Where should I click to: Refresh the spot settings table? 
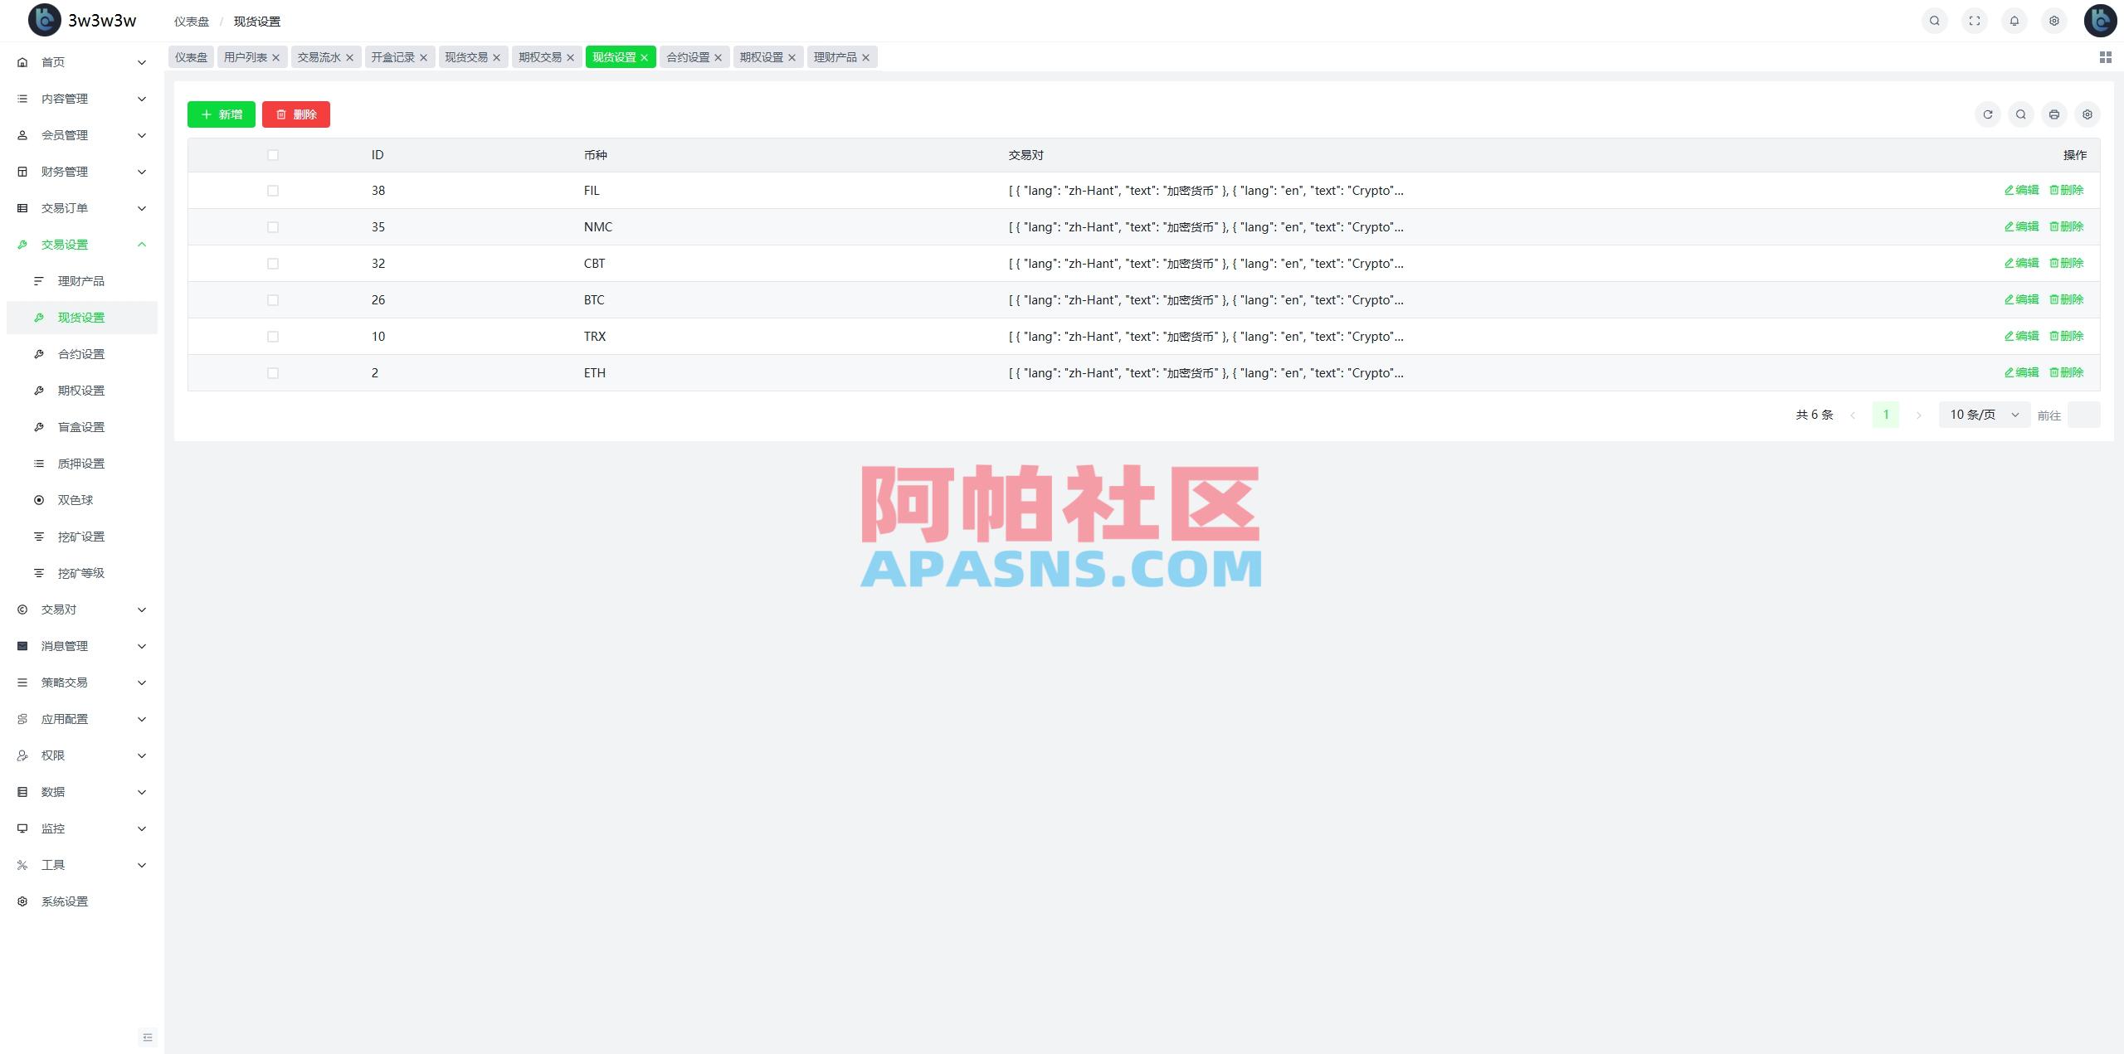(1988, 114)
